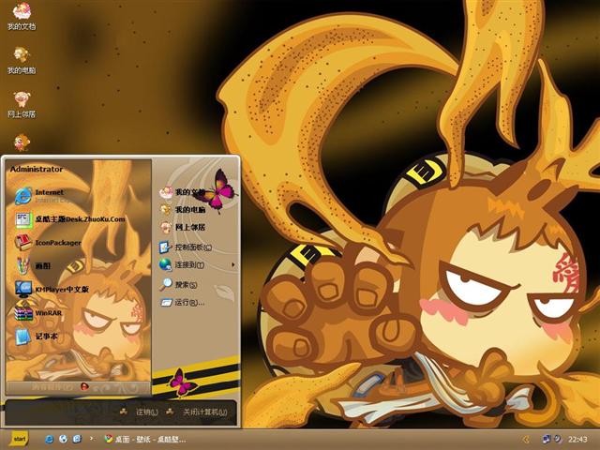
Task: Click 关闭计算机(U) shut down button
Action: pyautogui.click(x=197, y=412)
